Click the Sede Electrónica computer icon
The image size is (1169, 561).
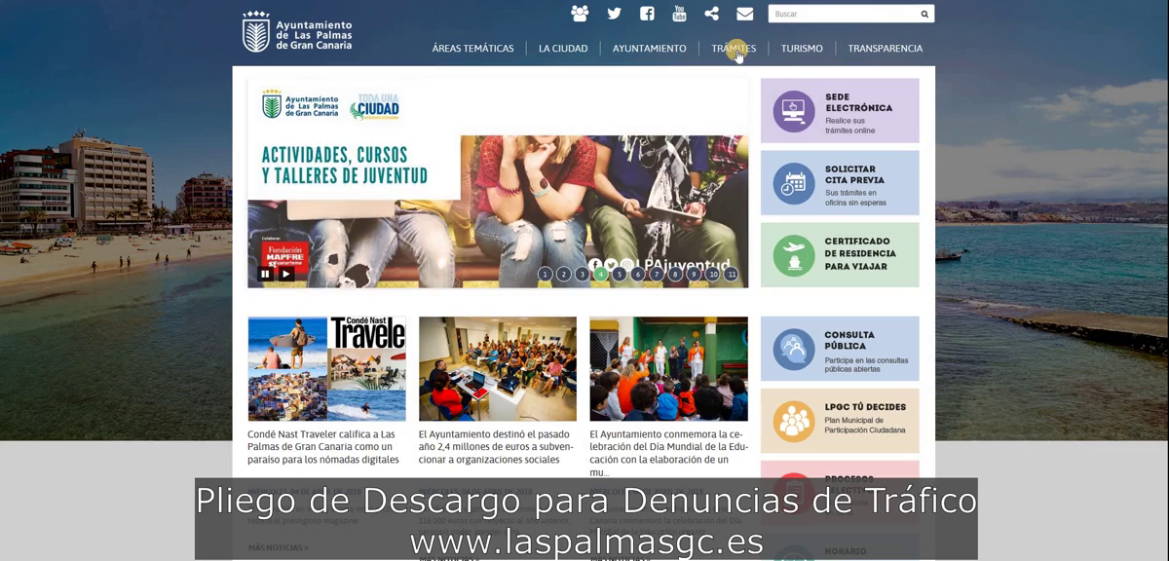point(794,111)
